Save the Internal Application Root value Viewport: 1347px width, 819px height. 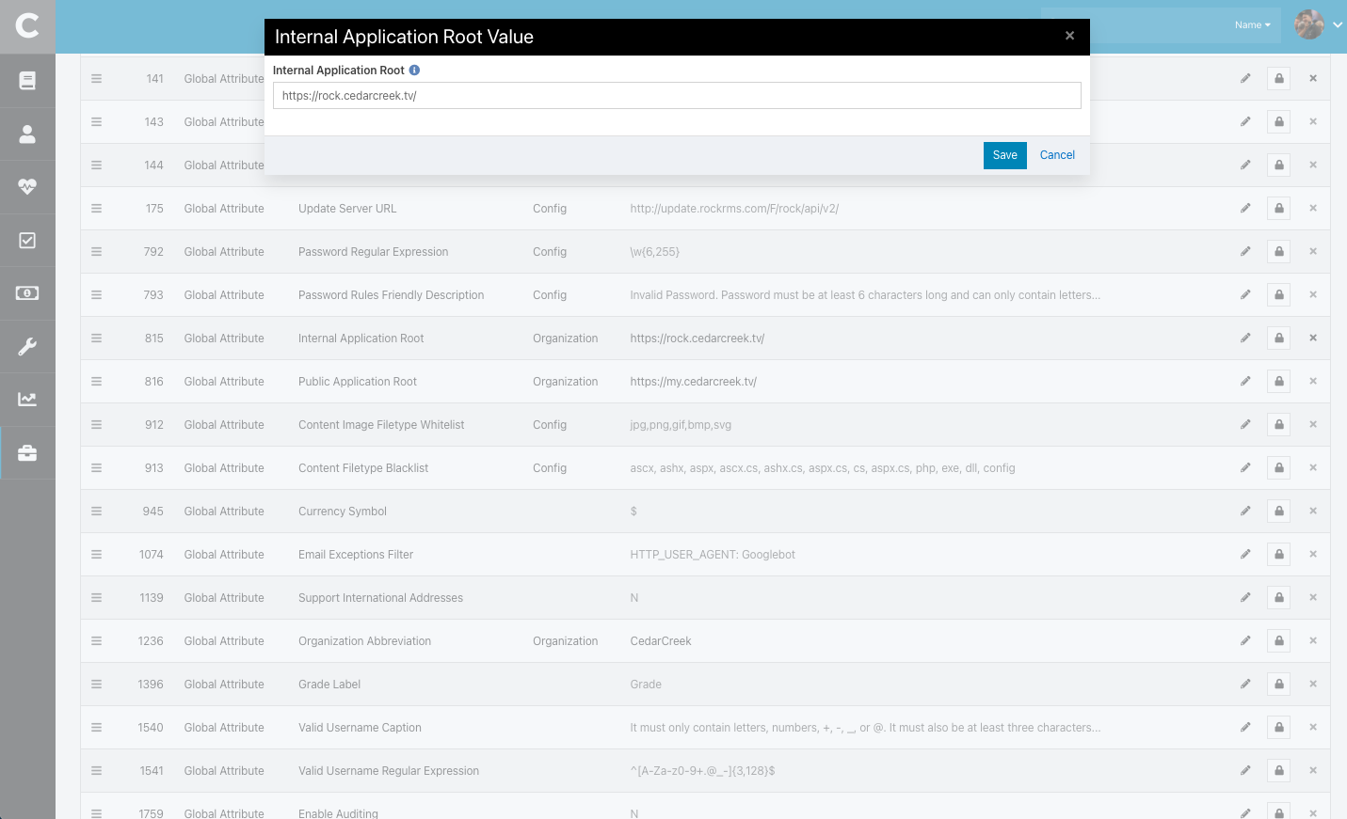click(1004, 155)
